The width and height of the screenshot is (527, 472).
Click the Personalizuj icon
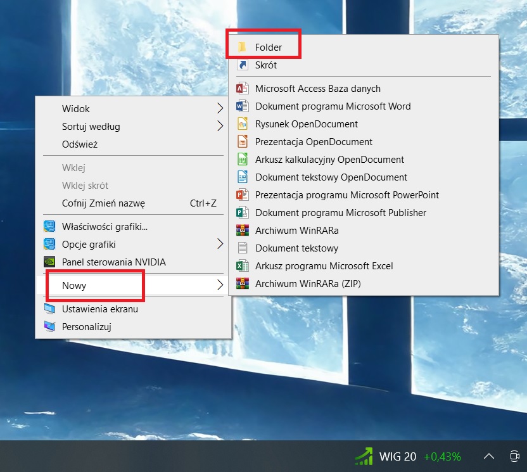(x=49, y=326)
